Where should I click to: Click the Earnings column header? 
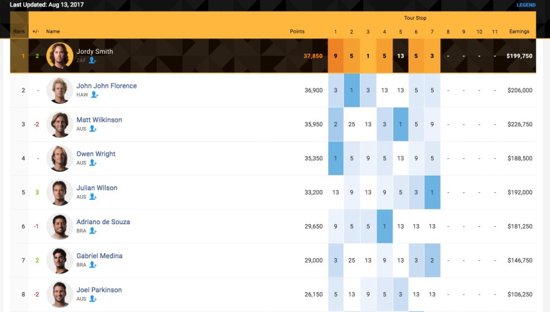pos(519,31)
